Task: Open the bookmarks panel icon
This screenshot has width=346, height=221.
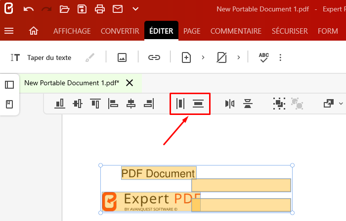Action: coord(9,104)
